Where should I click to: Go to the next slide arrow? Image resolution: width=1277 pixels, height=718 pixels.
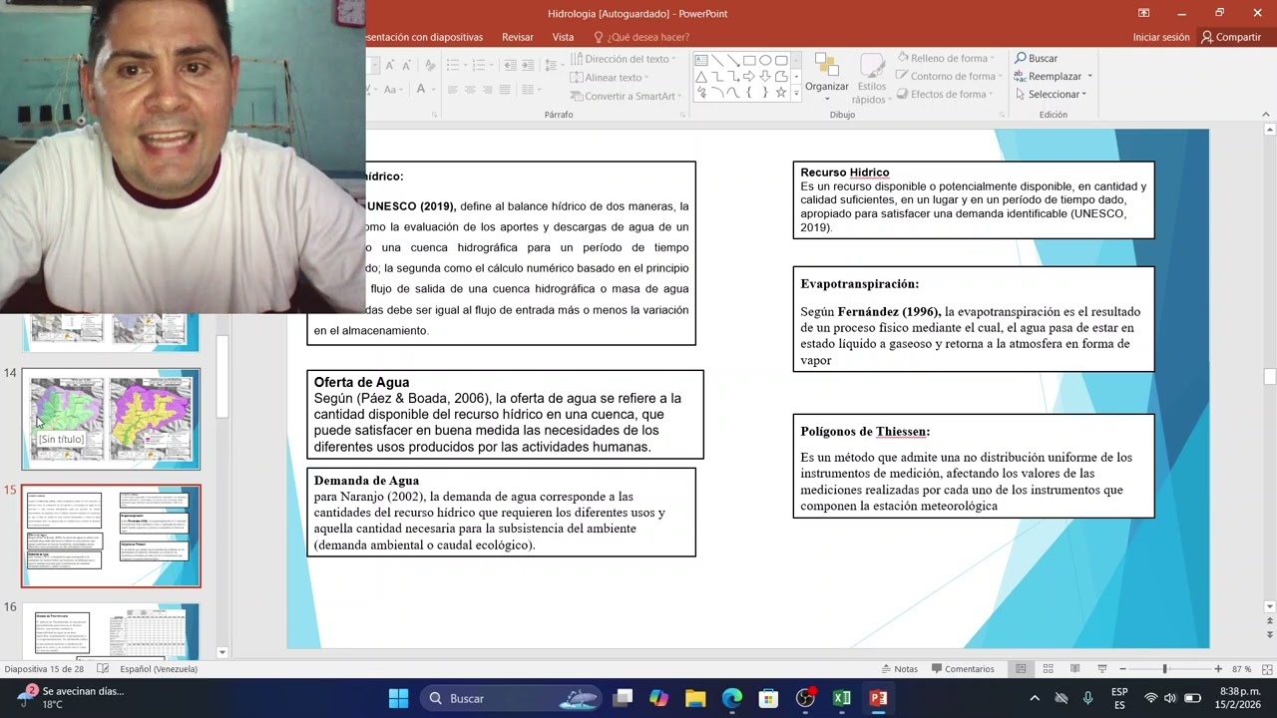[1269, 634]
